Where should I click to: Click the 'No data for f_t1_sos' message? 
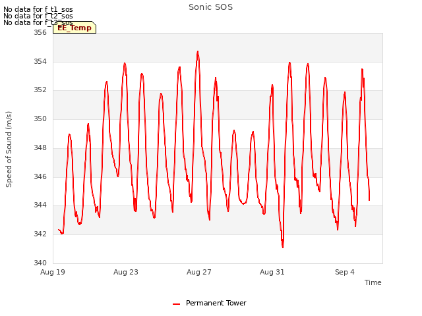point(38,9)
